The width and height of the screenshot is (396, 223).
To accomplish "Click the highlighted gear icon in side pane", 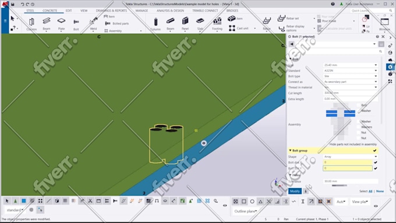I will [390, 67].
